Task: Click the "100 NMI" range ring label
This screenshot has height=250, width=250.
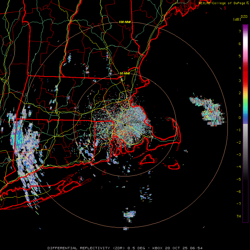Action: [125, 22]
